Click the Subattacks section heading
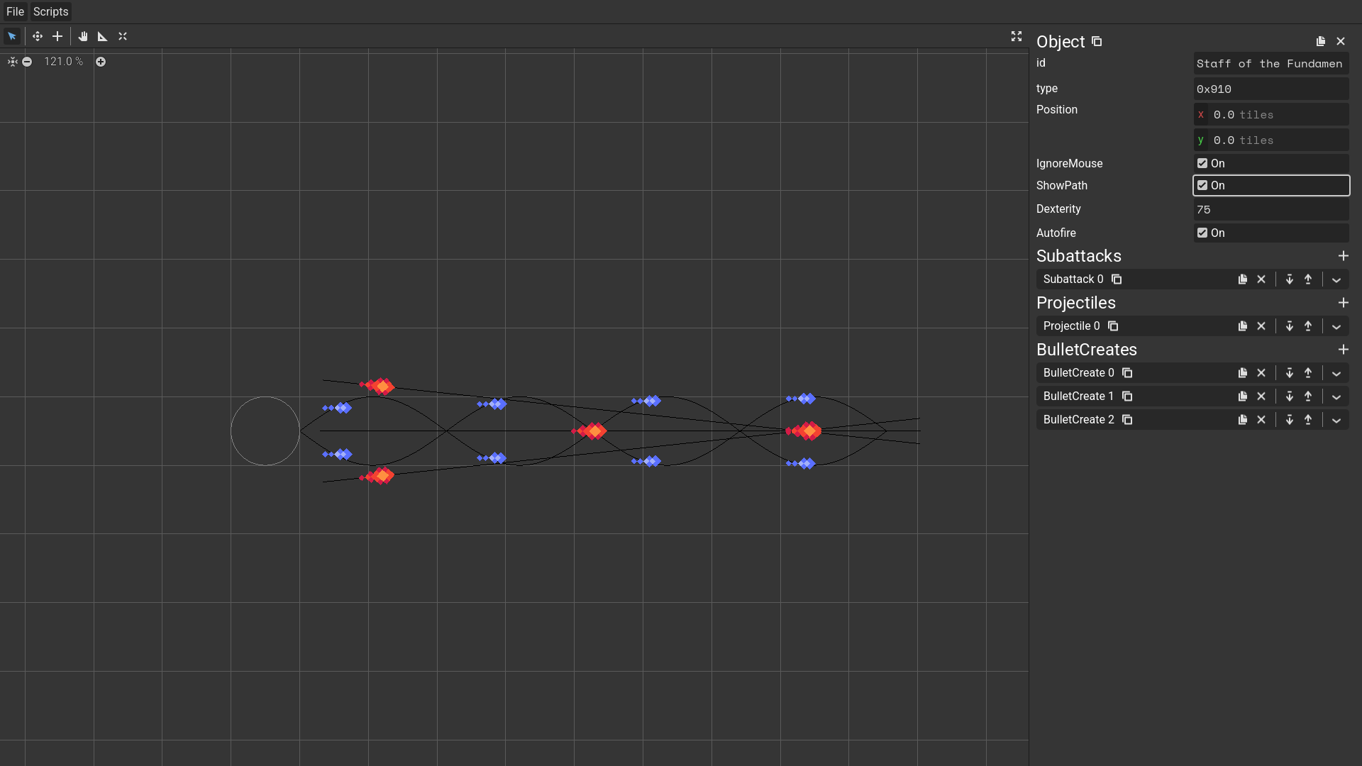 point(1079,256)
